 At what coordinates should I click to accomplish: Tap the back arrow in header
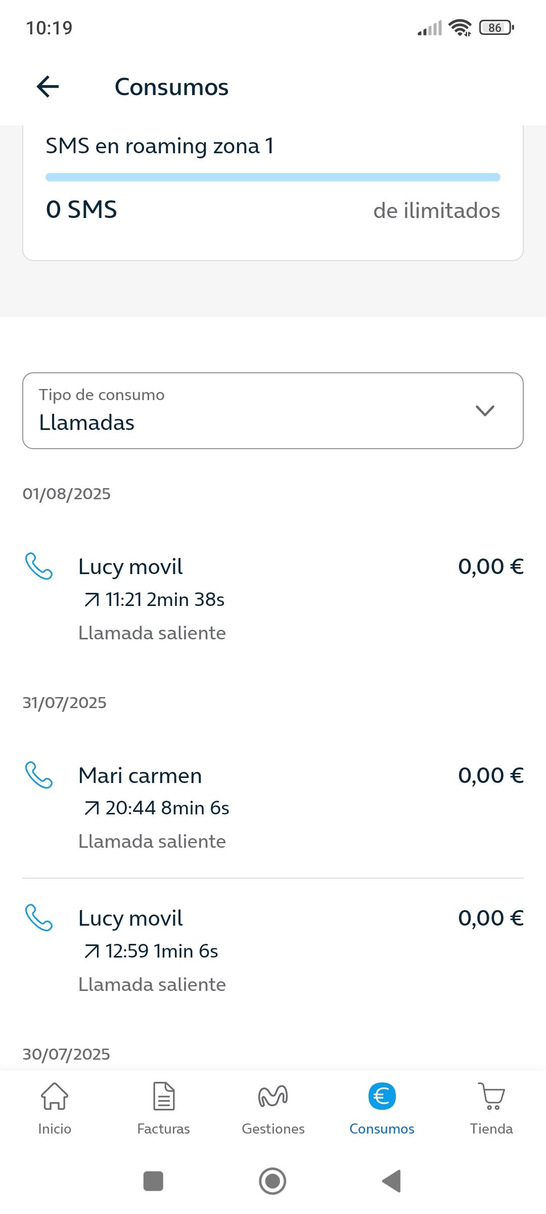click(x=48, y=86)
